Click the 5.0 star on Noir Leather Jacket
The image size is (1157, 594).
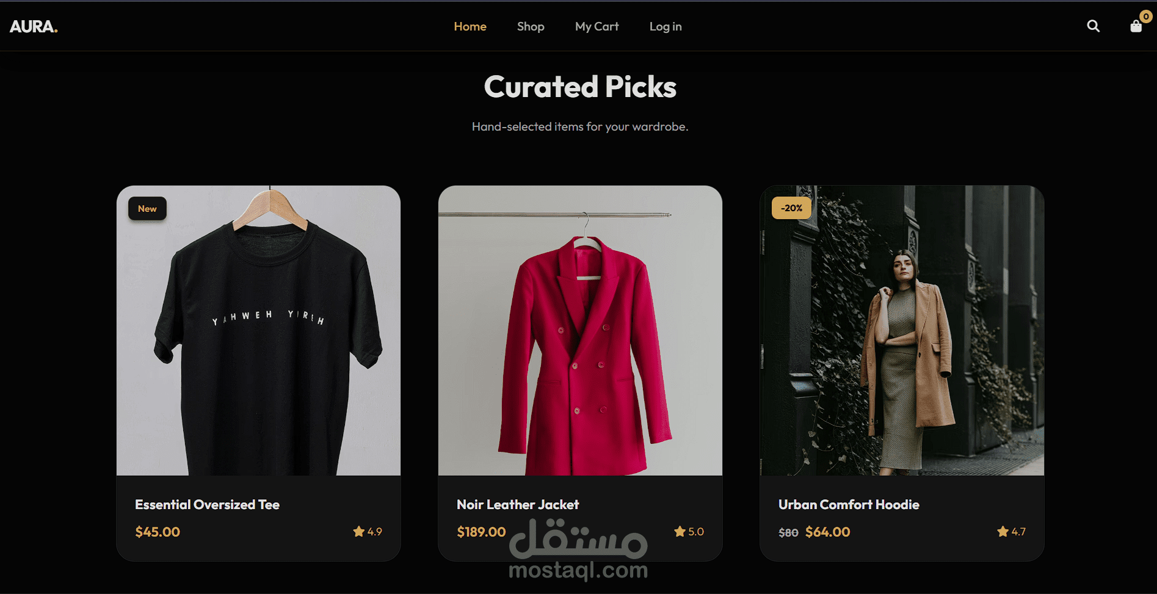pos(689,532)
